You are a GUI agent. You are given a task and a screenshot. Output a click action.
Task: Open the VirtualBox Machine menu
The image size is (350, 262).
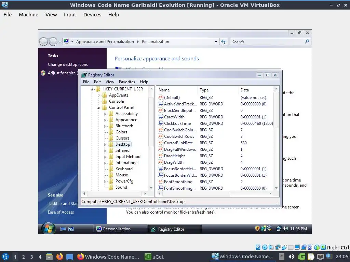point(29,15)
